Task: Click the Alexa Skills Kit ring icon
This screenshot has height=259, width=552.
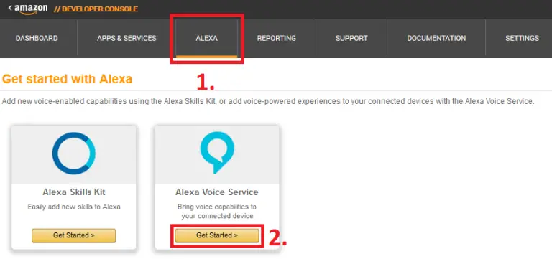Action: (73, 154)
